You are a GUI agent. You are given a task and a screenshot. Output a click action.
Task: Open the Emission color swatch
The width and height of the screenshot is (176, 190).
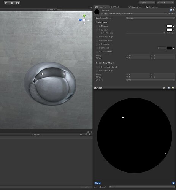pos(170,48)
